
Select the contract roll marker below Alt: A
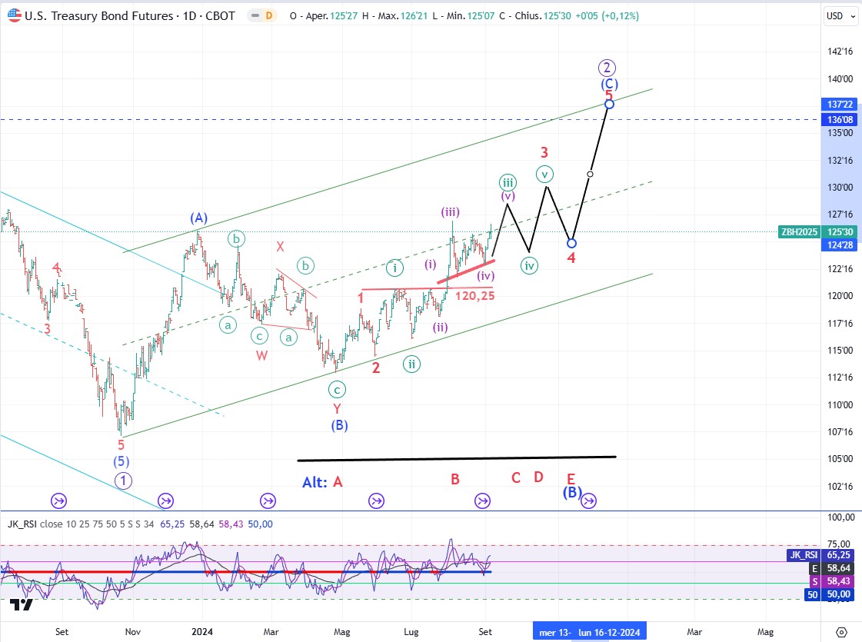tap(376, 501)
